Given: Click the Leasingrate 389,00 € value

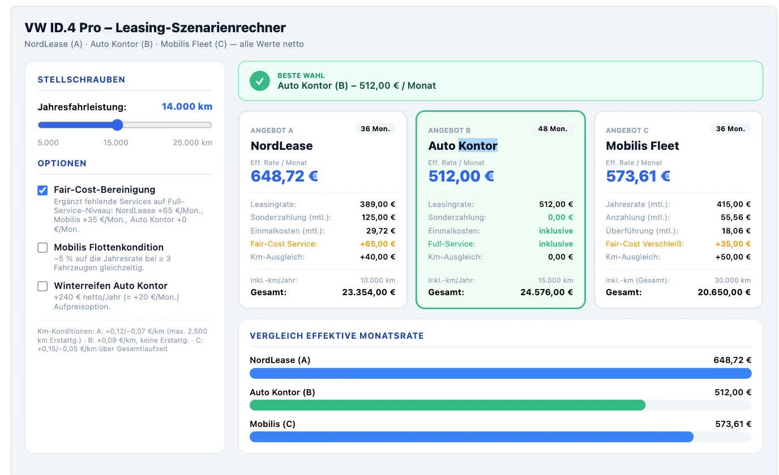Looking at the screenshot, I should (x=378, y=205).
